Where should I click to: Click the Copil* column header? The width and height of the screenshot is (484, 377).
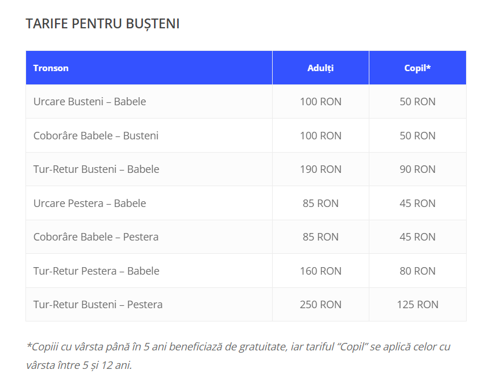(x=417, y=68)
